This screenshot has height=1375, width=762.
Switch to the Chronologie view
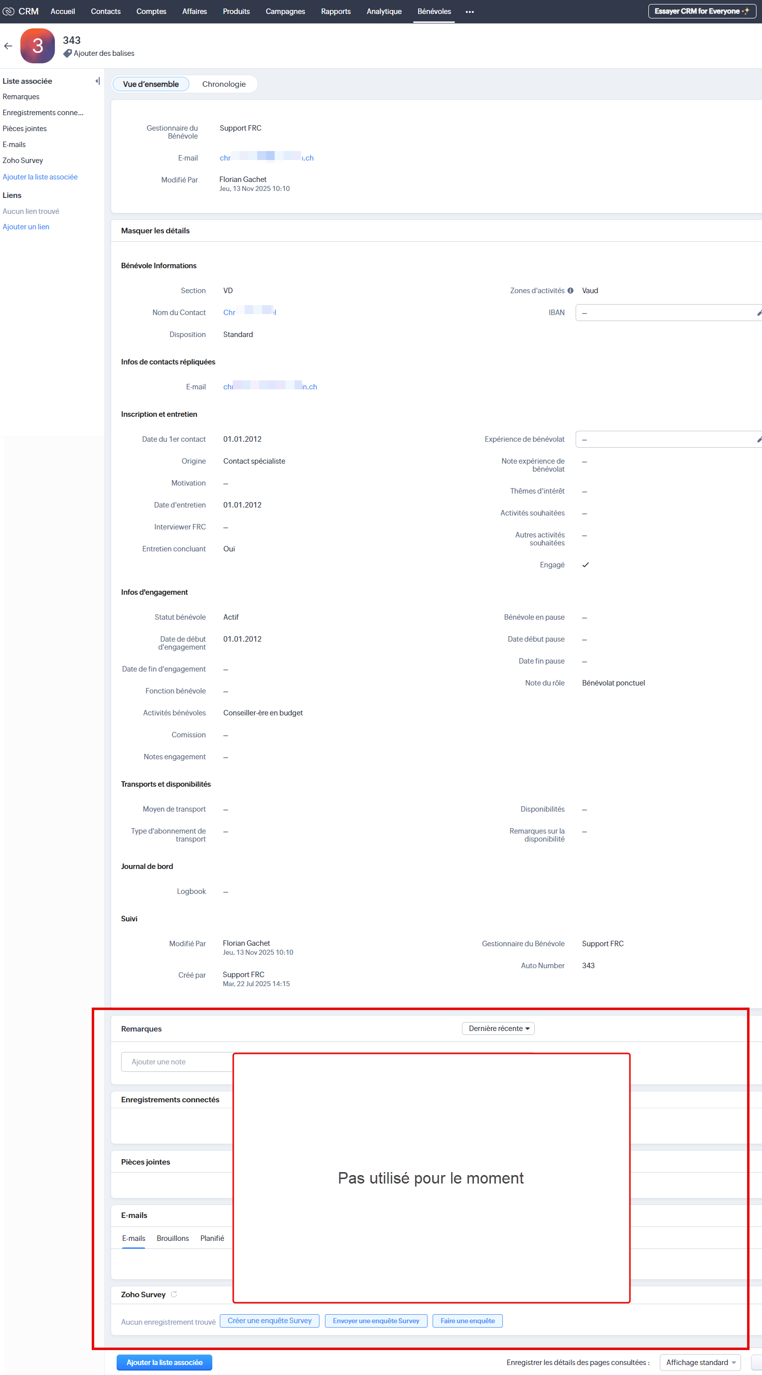tap(224, 84)
